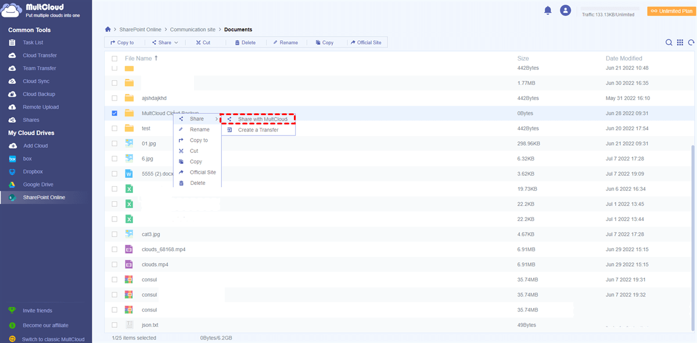Go to SharePoint Online breadcrumb
Viewport: 697px width, 343px height.
[141, 30]
